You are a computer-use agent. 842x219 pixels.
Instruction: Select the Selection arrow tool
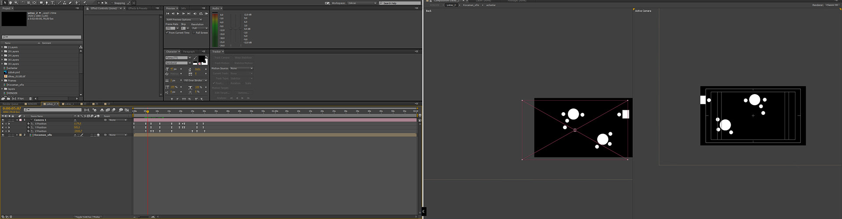5,3
